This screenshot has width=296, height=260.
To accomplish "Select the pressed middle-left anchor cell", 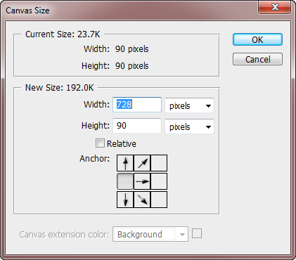I will [x=125, y=181].
